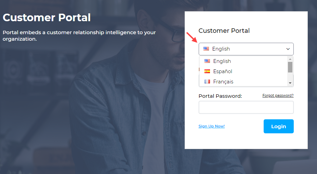The width and height of the screenshot is (317, 174).
Task: Click the language list scrollbar down arrow
Action: coord(290,83)
